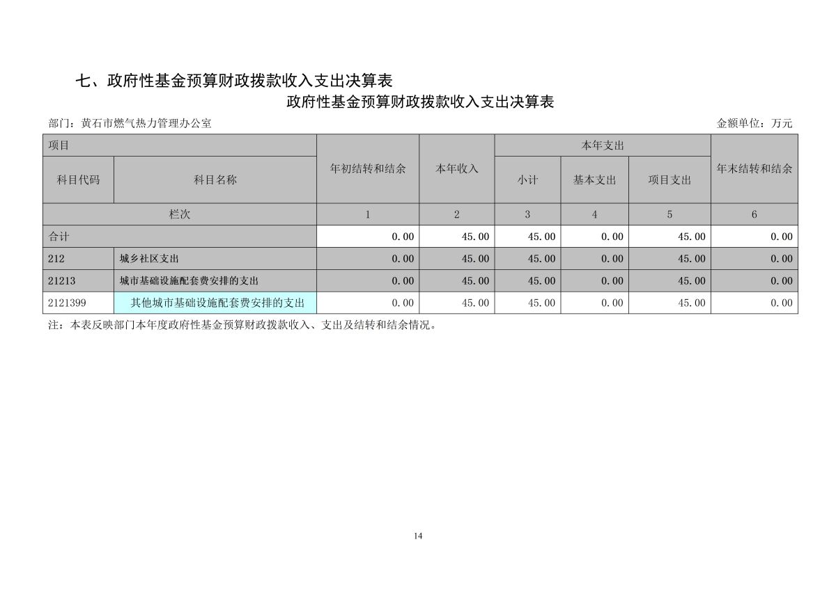Select highlighted cell 其他城市基础设施配套费安排的支出
Image resolution: width=836 pixels, height=590 pixels.
point(215,303)
